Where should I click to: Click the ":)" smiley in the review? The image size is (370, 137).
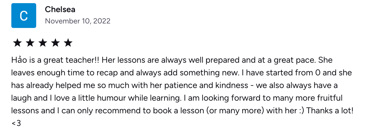click(x=300, y=111)
